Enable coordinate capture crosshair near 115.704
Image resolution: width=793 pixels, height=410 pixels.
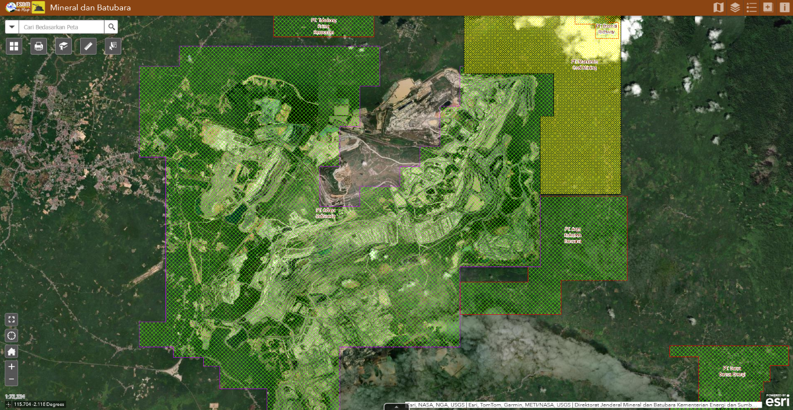pyautogui.click(x=8, y=404)
